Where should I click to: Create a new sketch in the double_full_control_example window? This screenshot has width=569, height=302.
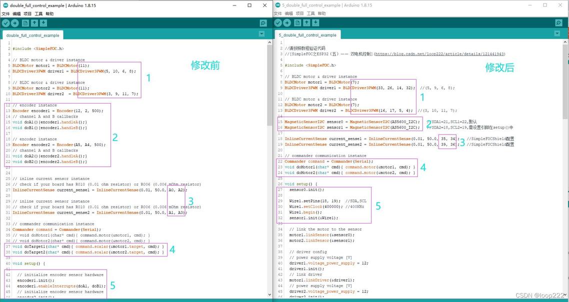(x=25, y=23)
